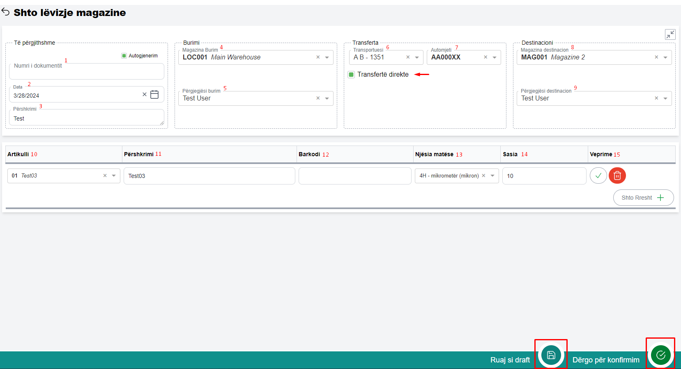The height and width of the screenshot is (369, 681).
Task: Click the empty Barkodi input field
Action: click(x=354, y=176)
